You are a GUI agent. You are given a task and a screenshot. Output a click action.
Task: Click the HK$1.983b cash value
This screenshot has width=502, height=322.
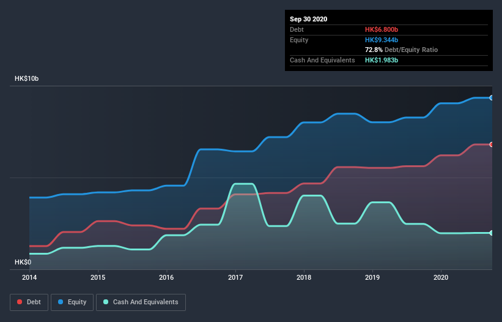(382, 60)
